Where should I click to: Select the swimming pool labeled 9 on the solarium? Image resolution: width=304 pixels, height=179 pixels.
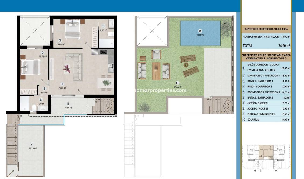[200, 33]
